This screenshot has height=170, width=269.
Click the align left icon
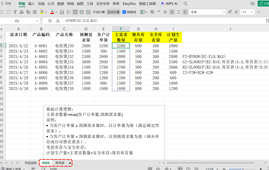pyautogui.click(x=165, y=12)
